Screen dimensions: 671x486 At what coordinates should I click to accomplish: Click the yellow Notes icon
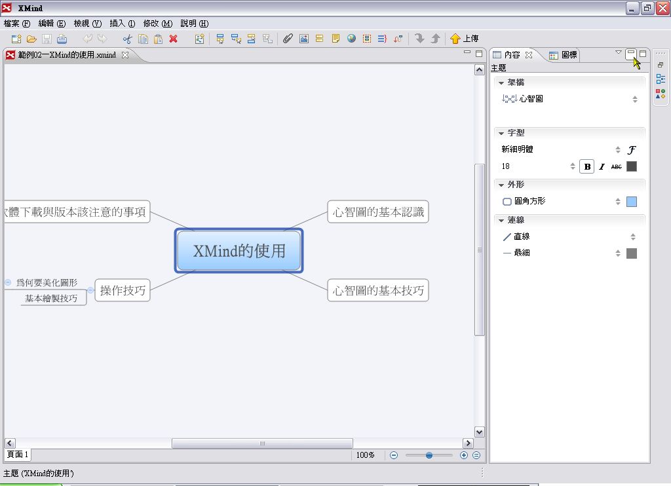(x=336, y=39)
